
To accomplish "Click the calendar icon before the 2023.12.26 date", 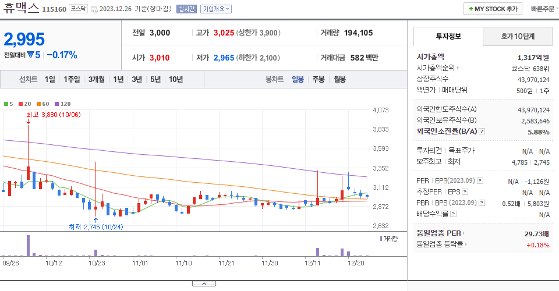I will pyautogui.click(x=94, y=10).
